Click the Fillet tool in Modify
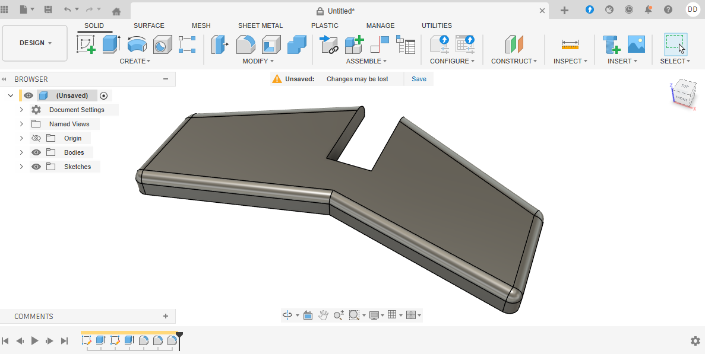This screenshot has height=354, width=705. tap(245, 44)
